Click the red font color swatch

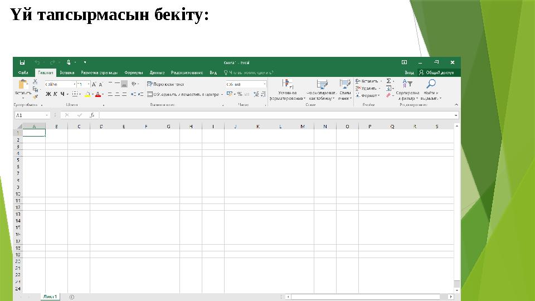pos(98,94)
